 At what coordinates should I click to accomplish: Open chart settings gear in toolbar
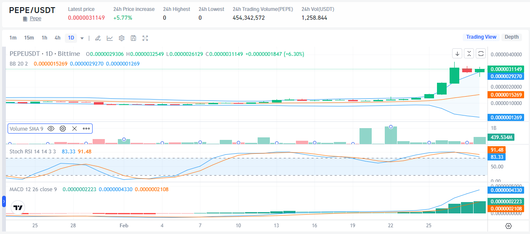click(122, 38)
